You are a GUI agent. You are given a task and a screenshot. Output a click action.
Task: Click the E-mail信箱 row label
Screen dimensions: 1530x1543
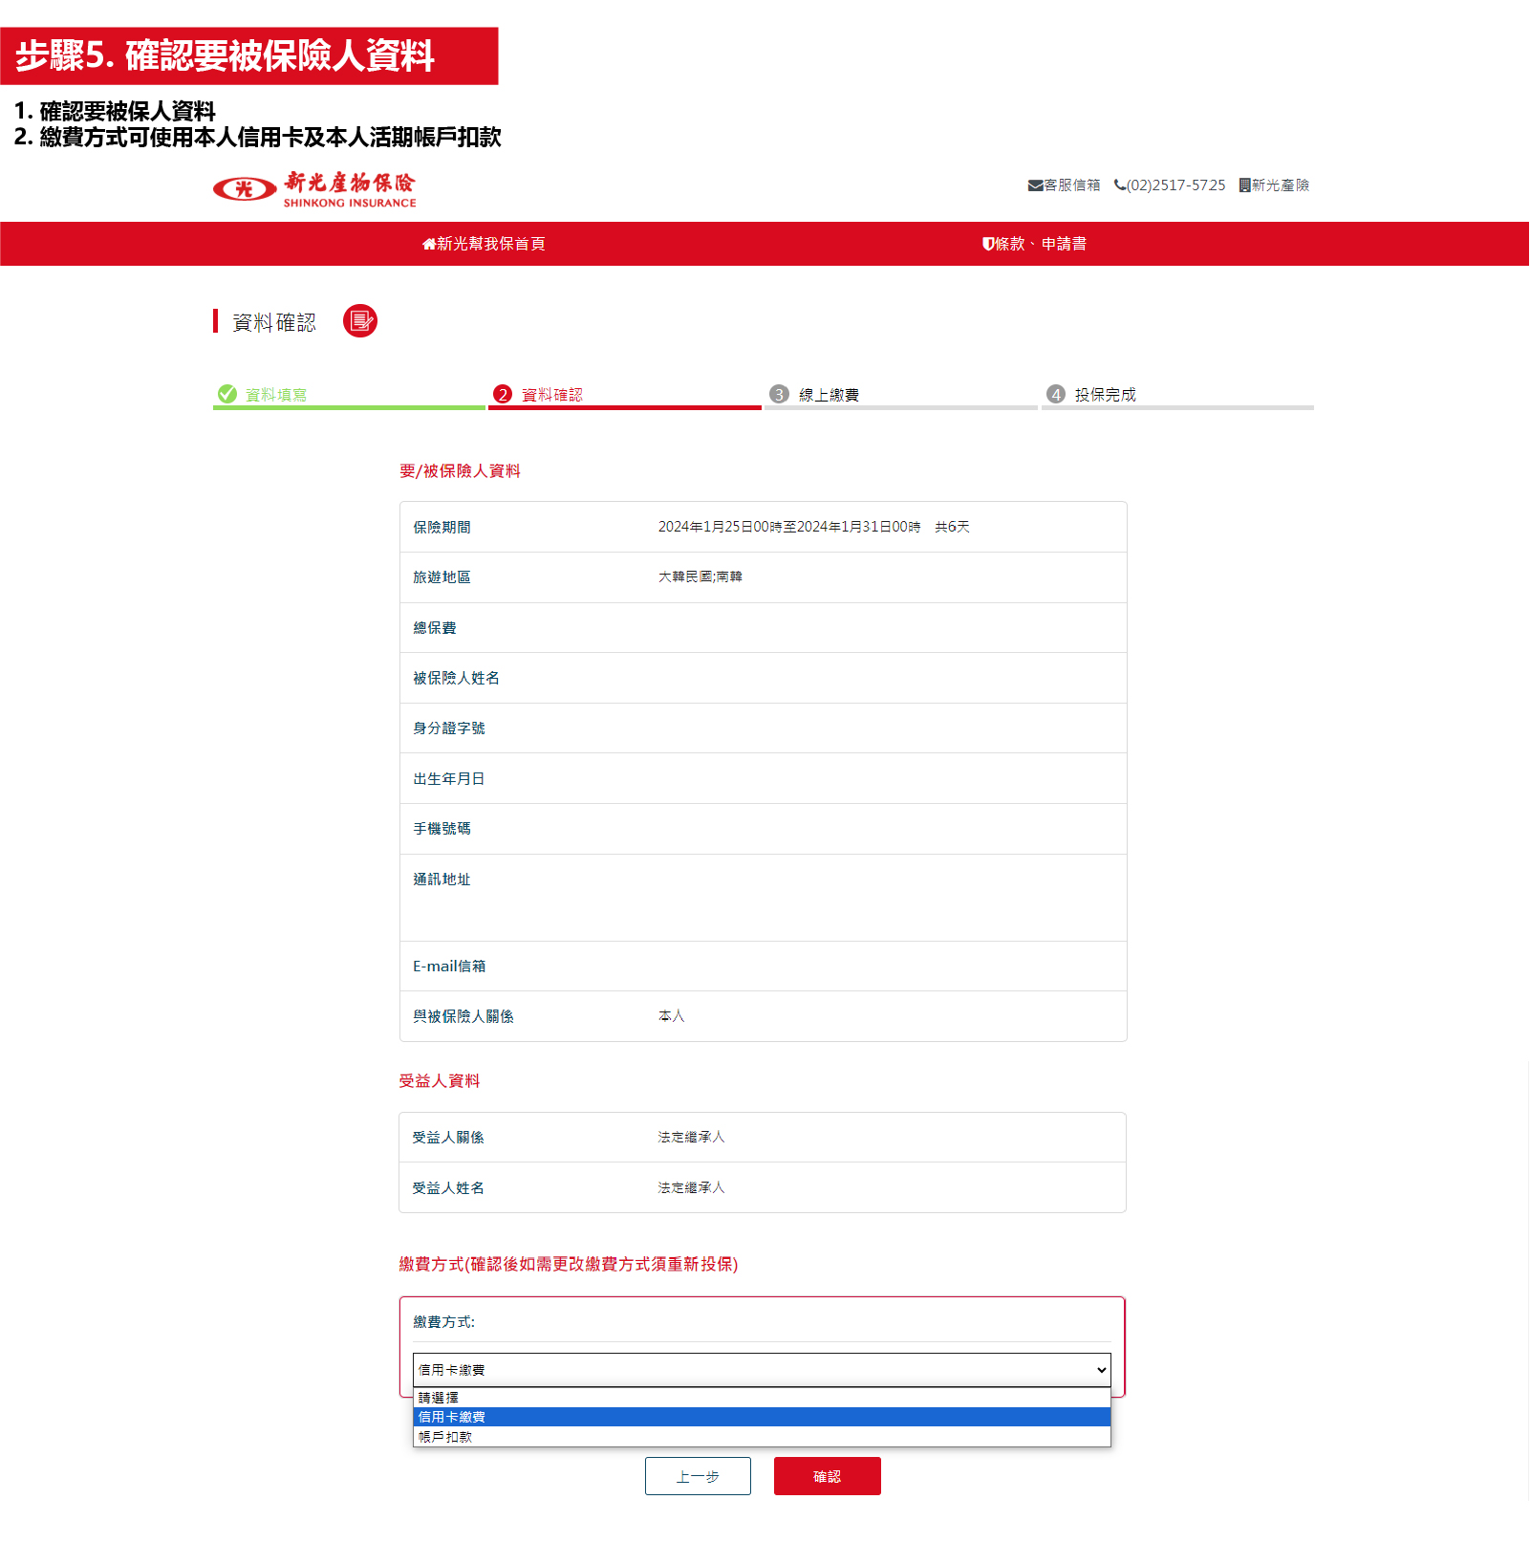pos(449,966)
